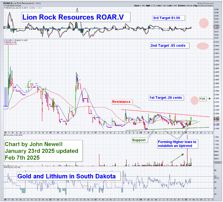
Task: Click the pink target oval beside '2nd Target .65 cents'
Action: [x=203, y=46]
